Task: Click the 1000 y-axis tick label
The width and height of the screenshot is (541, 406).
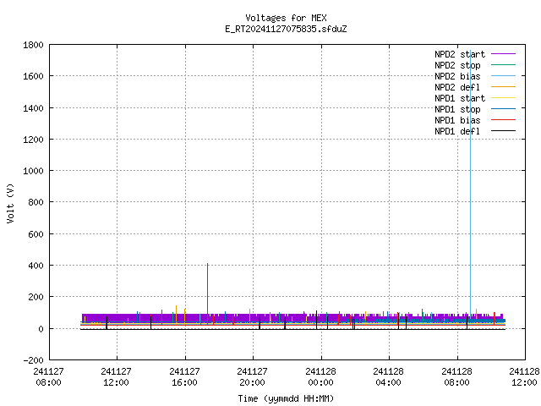Action: pos(33,171)
